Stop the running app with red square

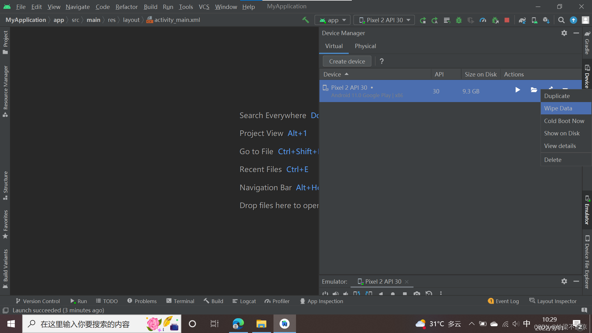pyautogui.click(x=507, y=20)
